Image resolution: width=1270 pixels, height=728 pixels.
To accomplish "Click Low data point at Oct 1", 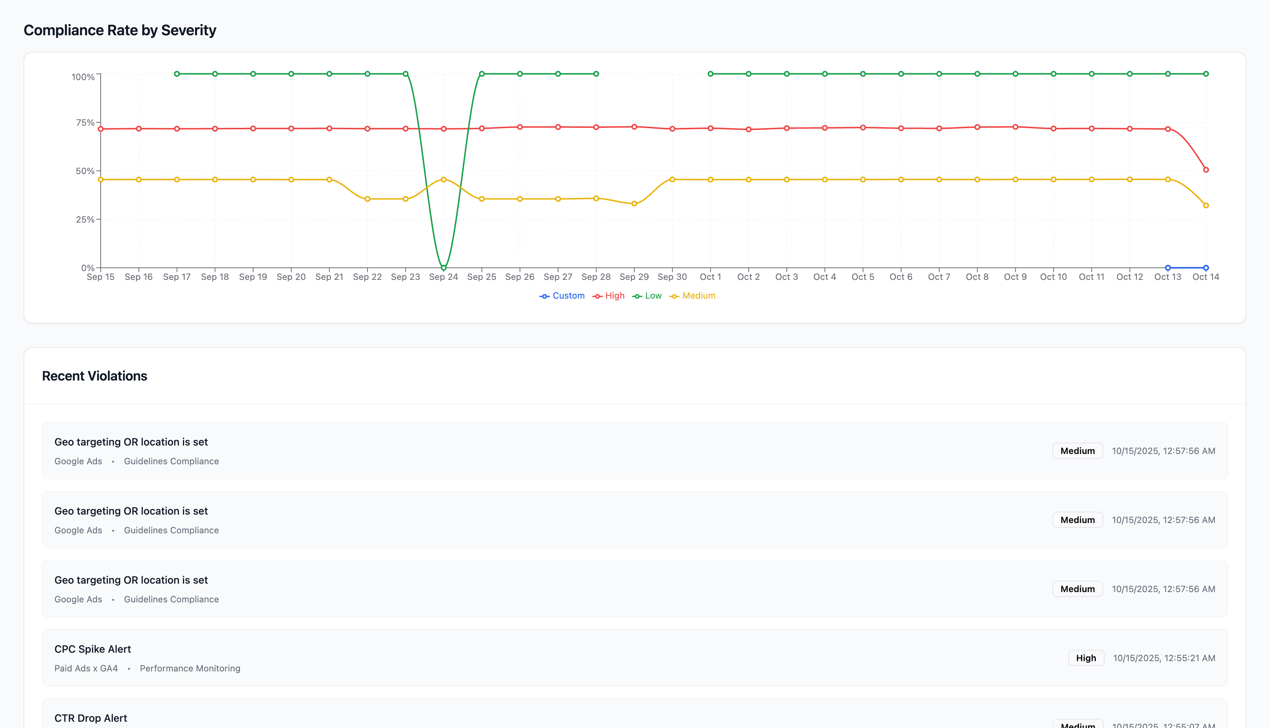I will click(x=710, y=74).
